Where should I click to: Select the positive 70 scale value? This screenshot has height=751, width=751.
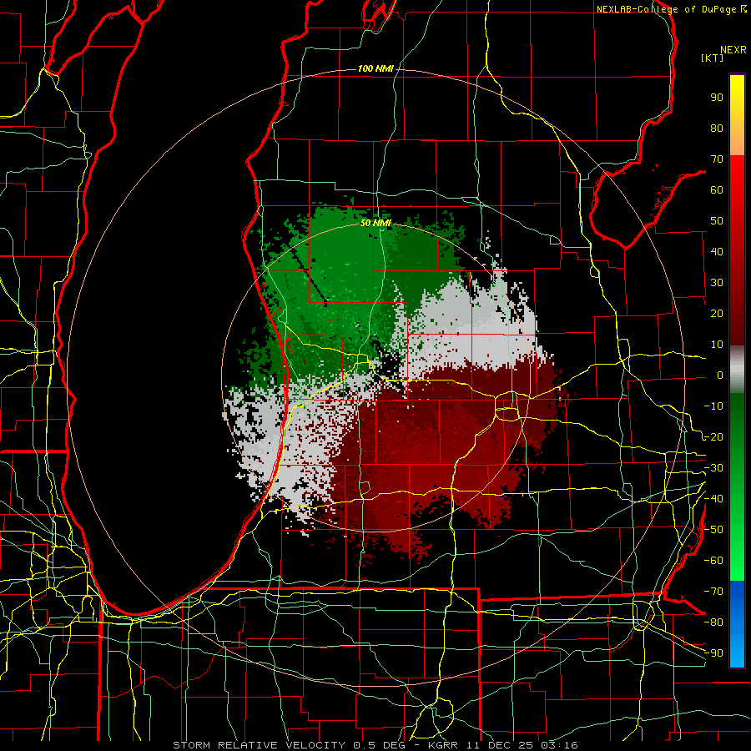(717, 159)
